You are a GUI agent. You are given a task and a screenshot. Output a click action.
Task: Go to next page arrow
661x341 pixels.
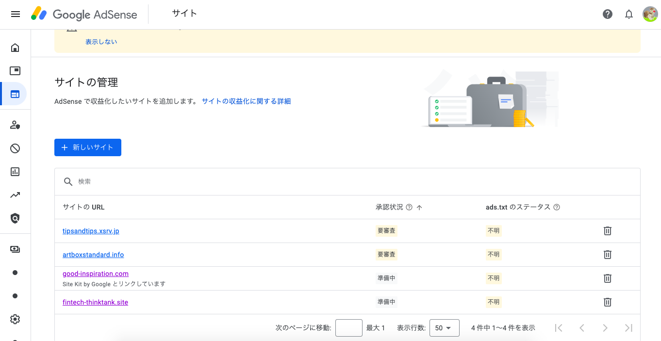605,328
